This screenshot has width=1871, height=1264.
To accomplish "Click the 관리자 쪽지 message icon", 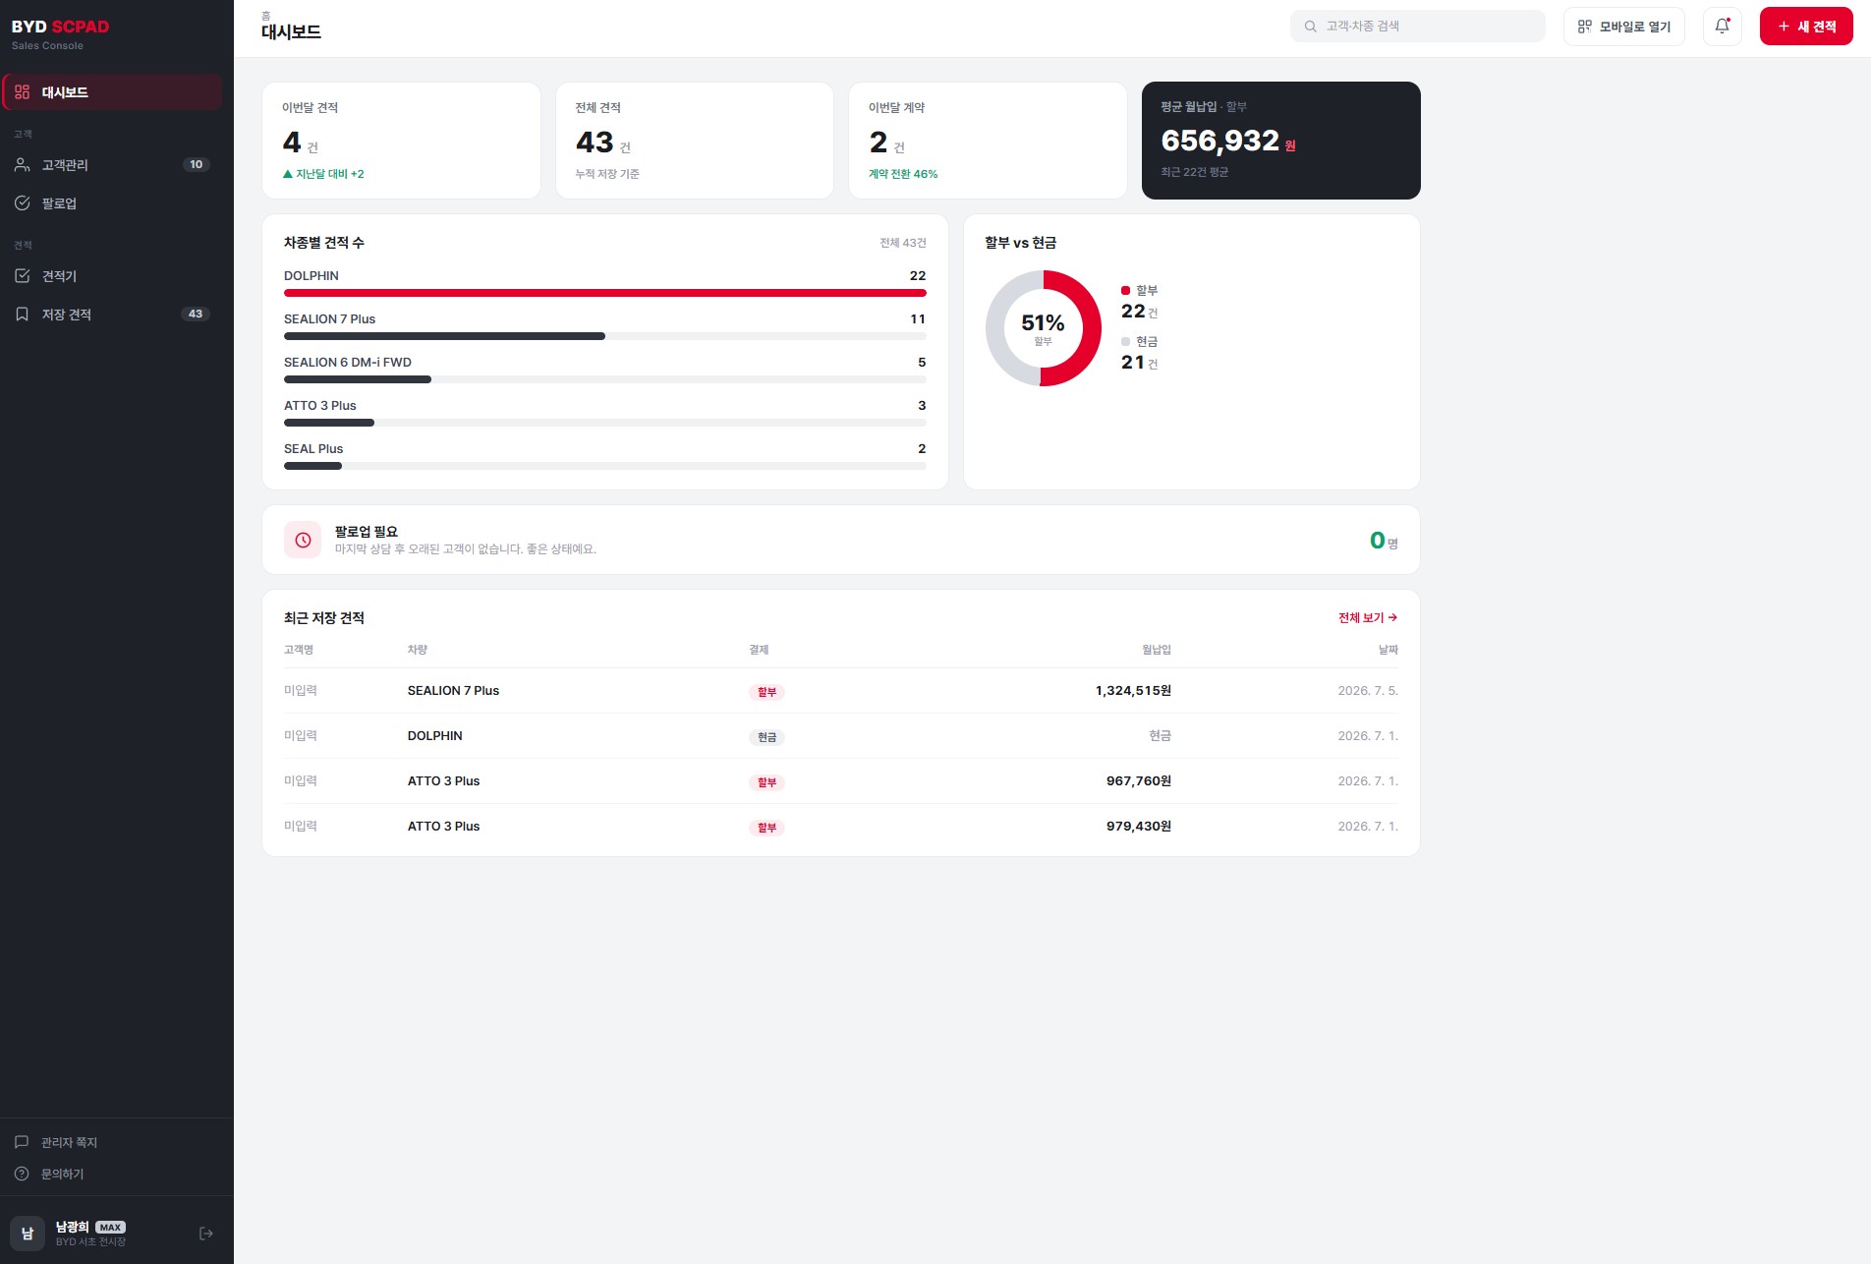I will [x=22, y=1142].
